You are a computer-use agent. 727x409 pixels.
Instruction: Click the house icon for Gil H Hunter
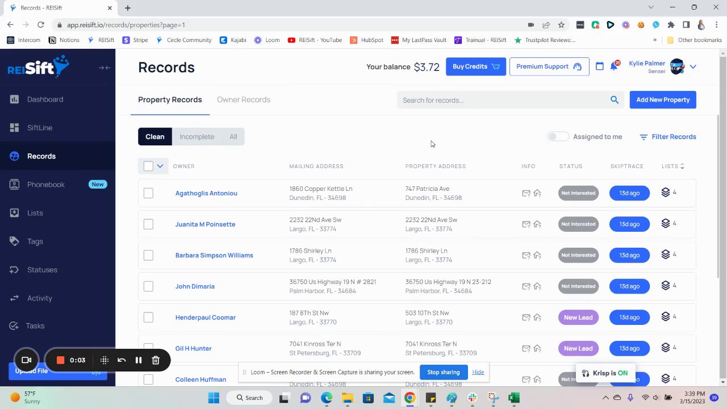tap(537, 348)
